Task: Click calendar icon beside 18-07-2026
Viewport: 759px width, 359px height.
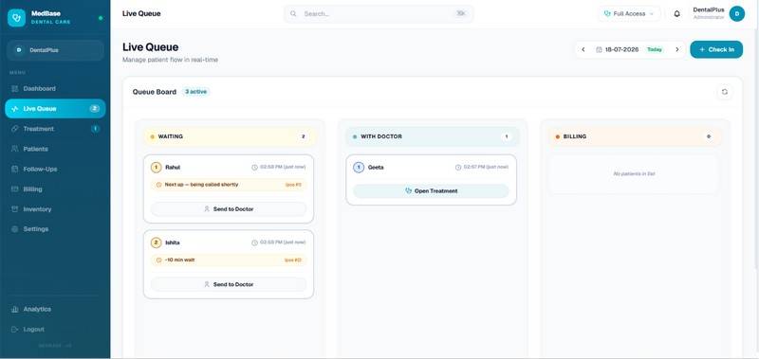Action: (599, 50)
